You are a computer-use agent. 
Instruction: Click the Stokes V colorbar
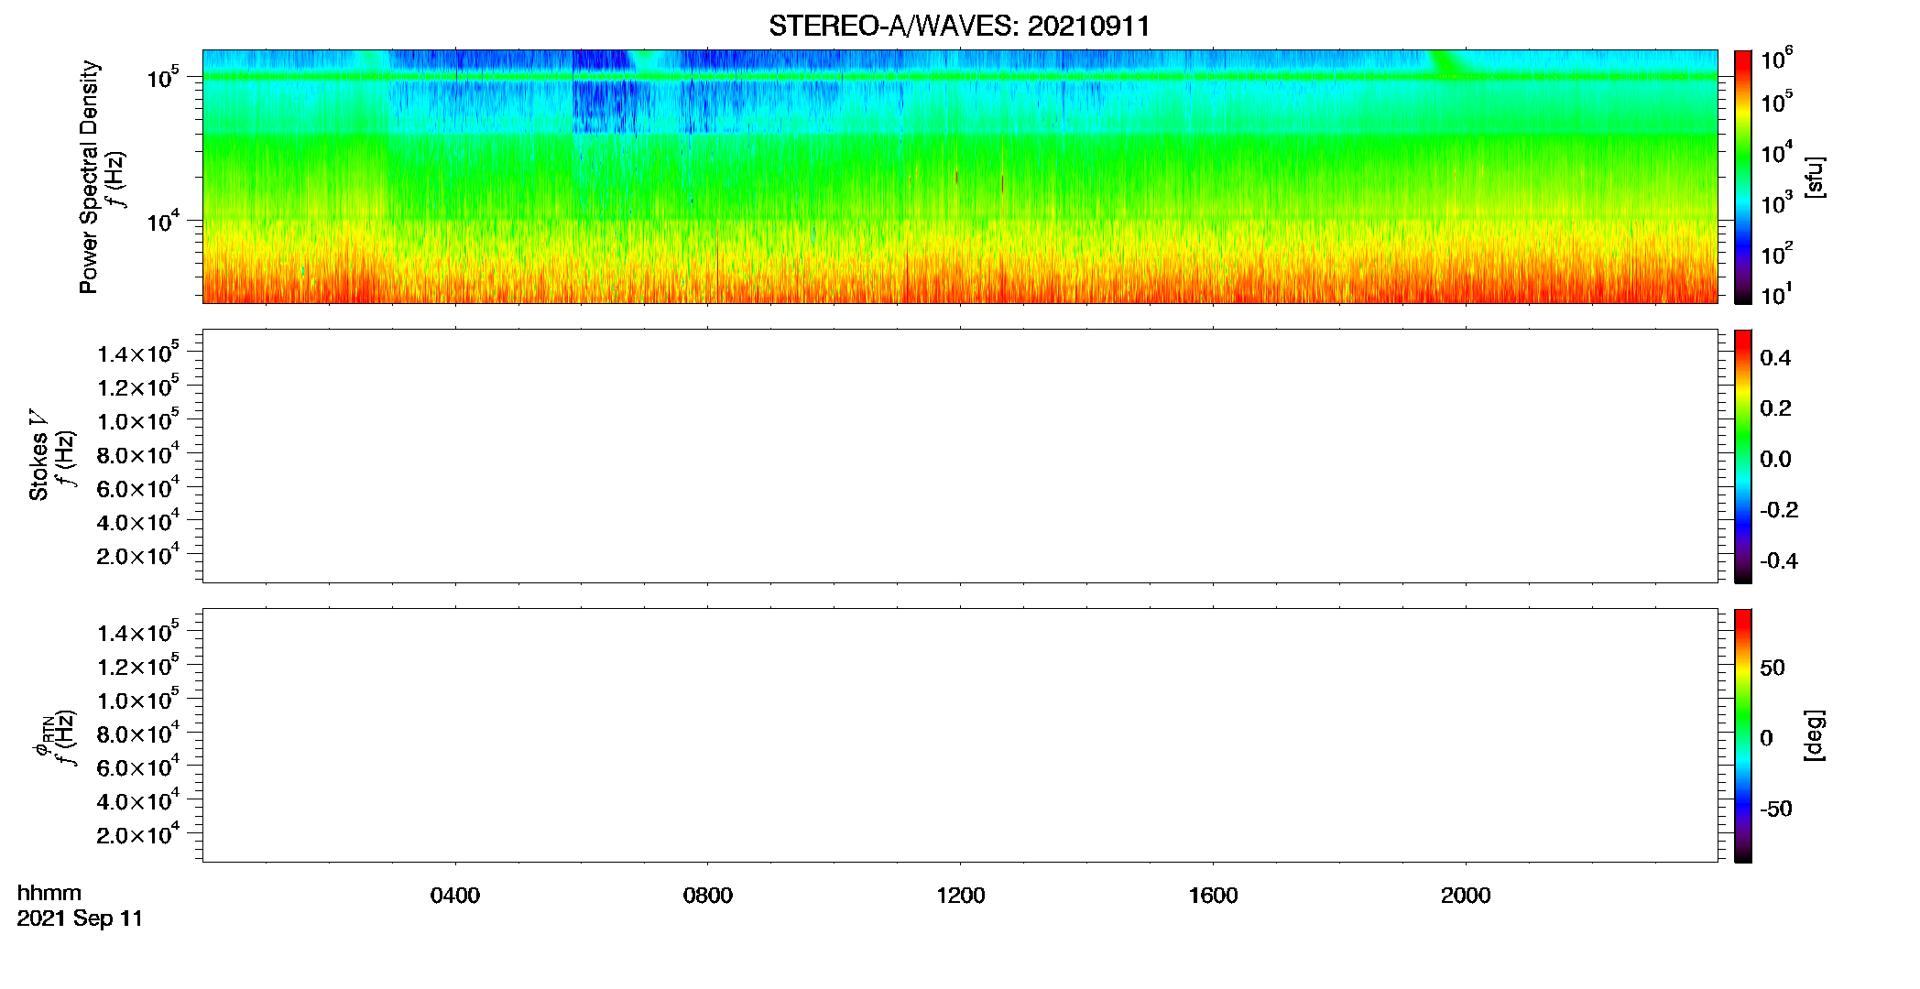click(x=1743, y=456)
